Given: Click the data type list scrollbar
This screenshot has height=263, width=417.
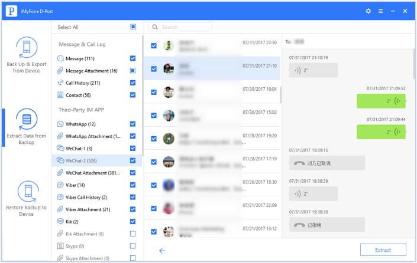Looking at the screenshot, I should click(x=143, y=96).
